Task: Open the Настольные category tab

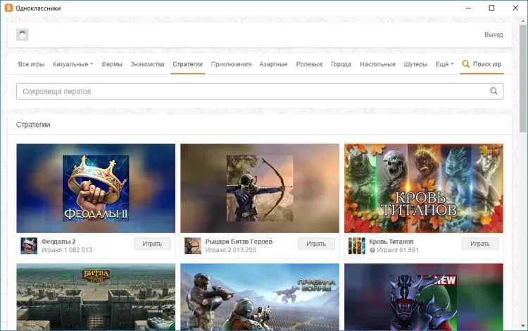Action: click(x=377, y=64)
